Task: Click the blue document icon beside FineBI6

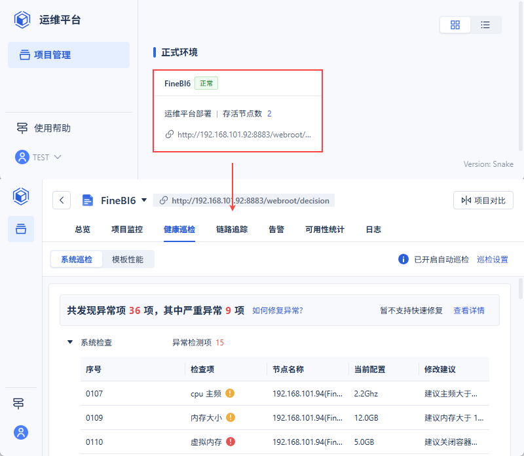Action: 88,200
